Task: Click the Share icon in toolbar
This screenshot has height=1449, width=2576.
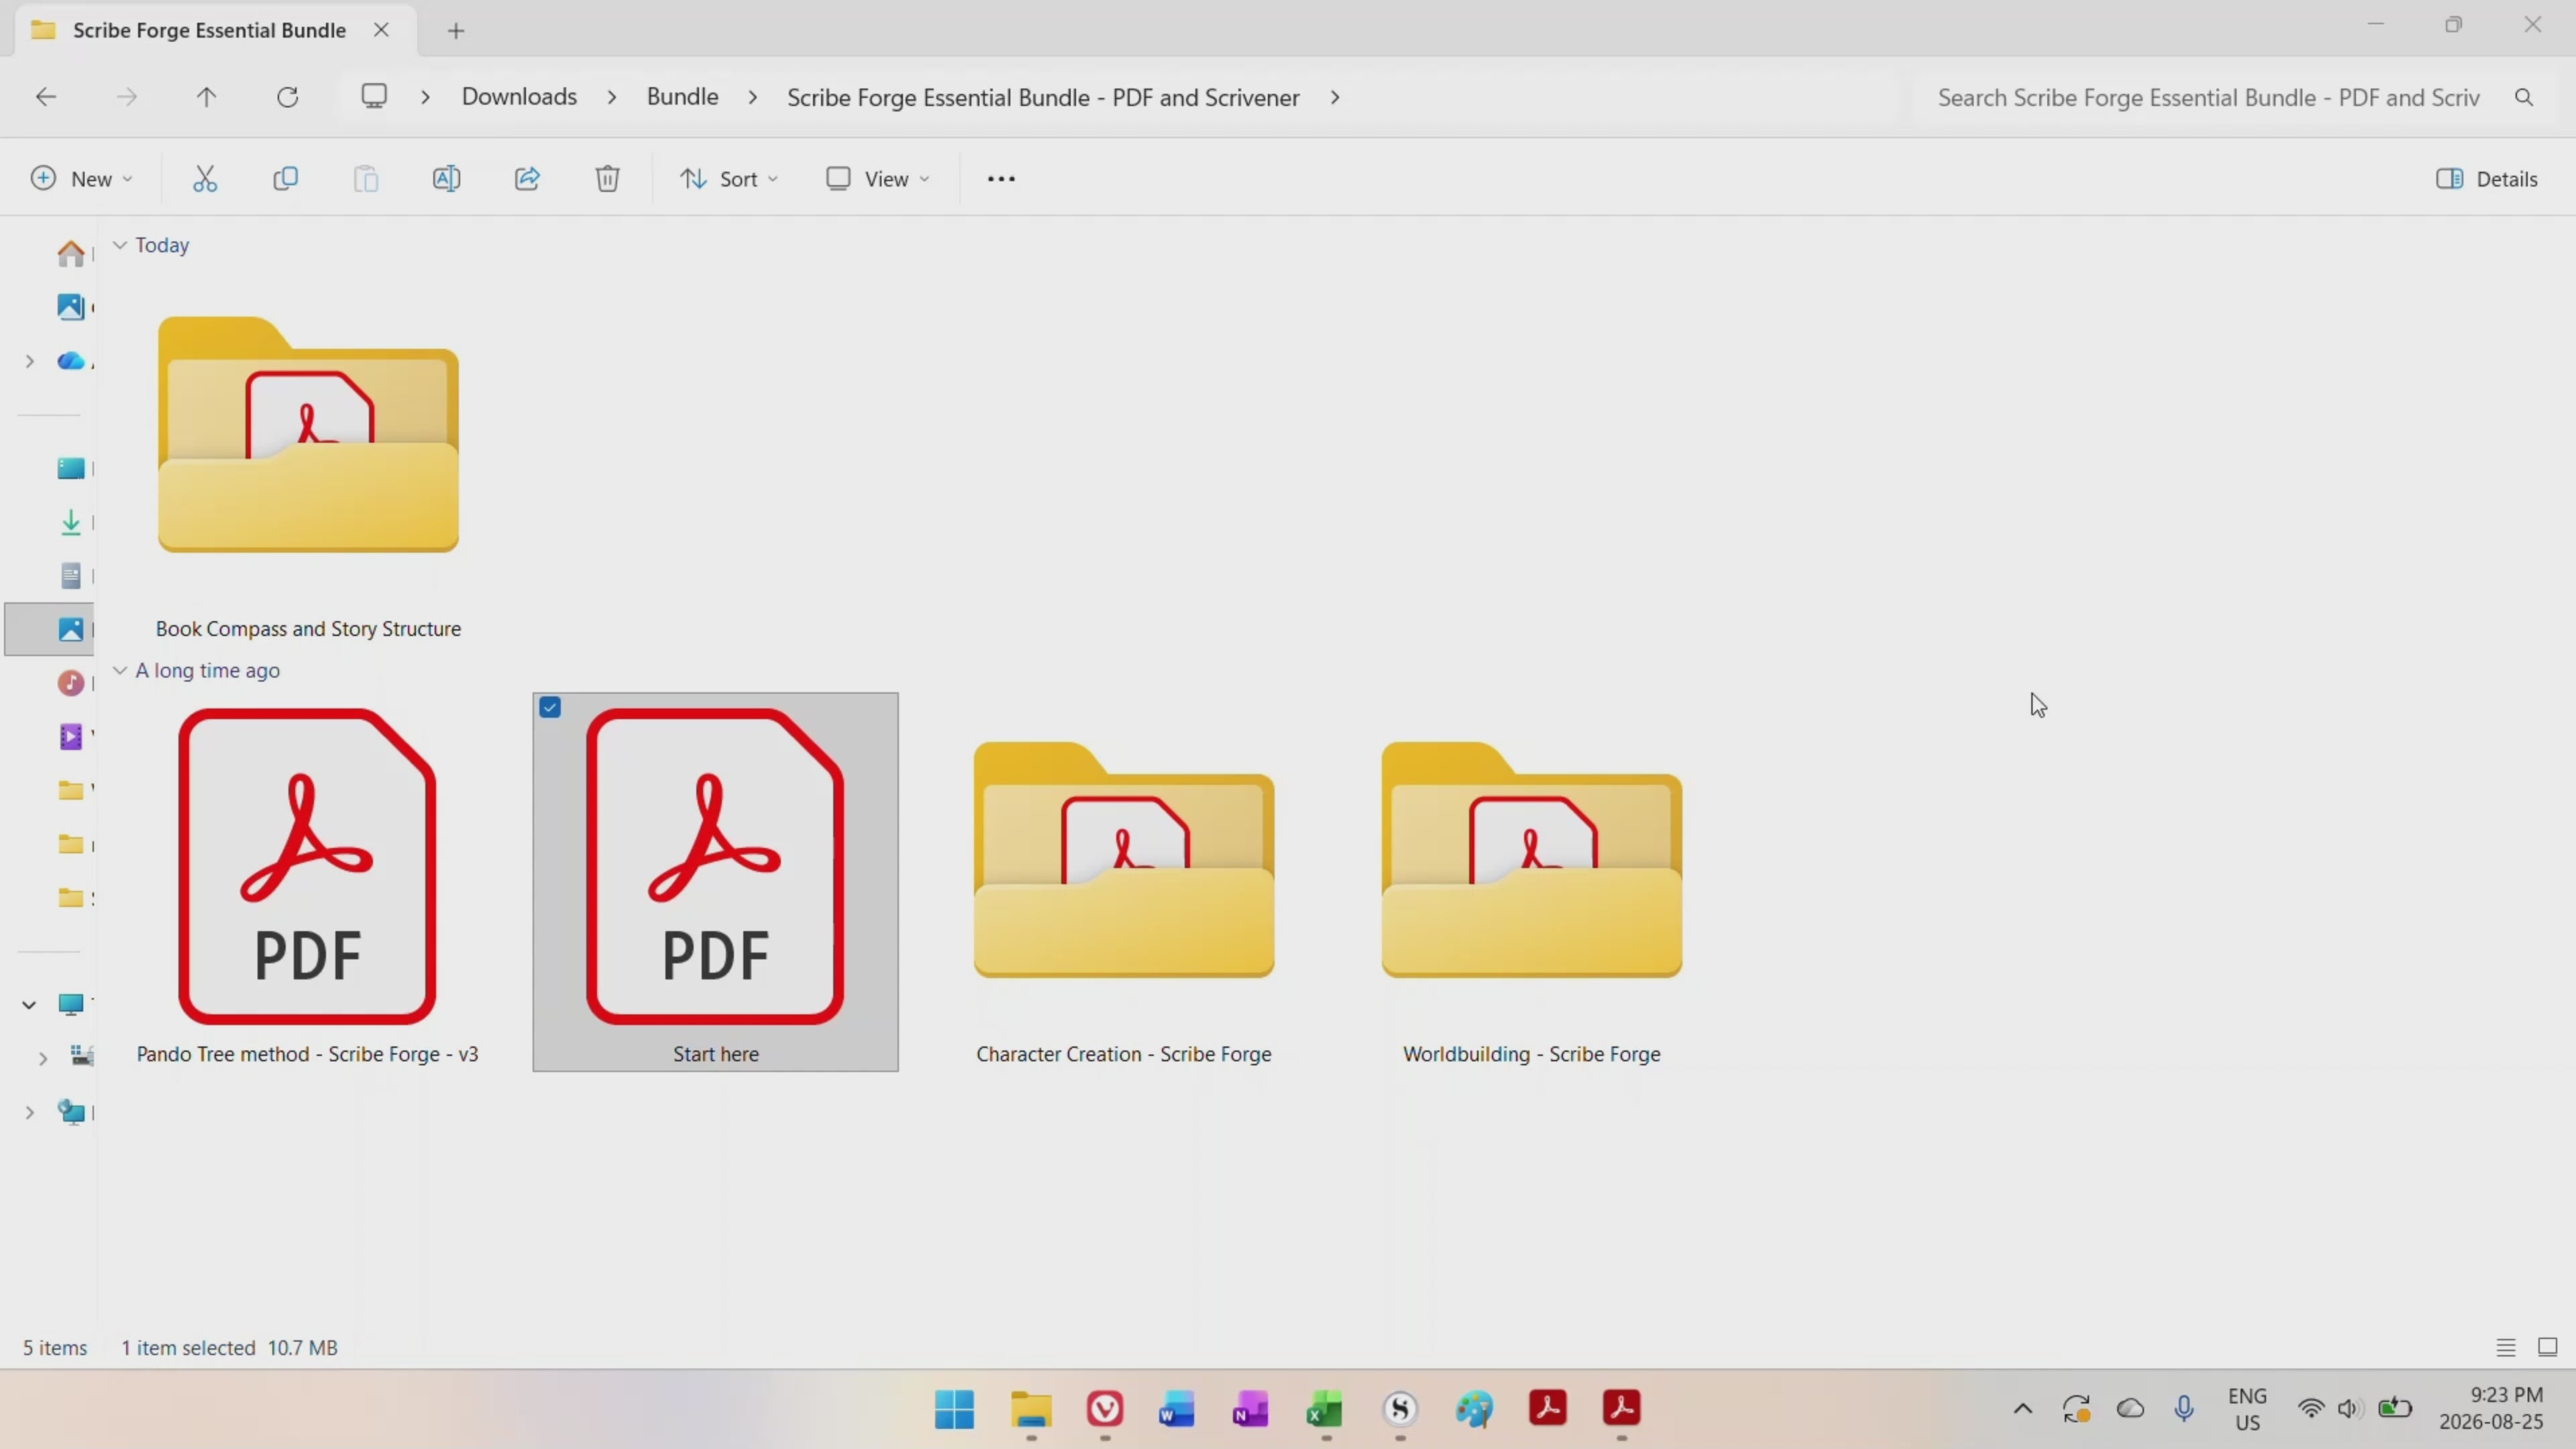Action: [x=527, y=179]
